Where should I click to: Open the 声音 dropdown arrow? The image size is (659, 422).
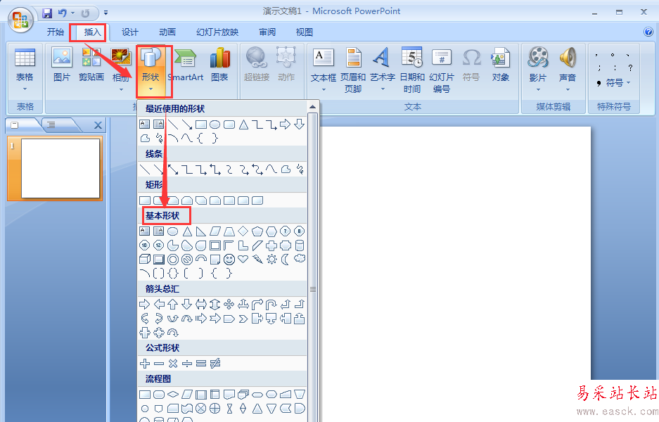coord(568,89)
